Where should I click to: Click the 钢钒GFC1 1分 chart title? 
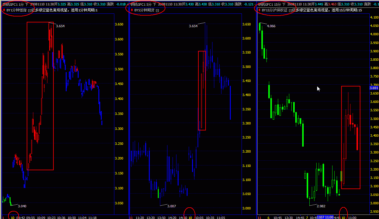tap(13, 4)
